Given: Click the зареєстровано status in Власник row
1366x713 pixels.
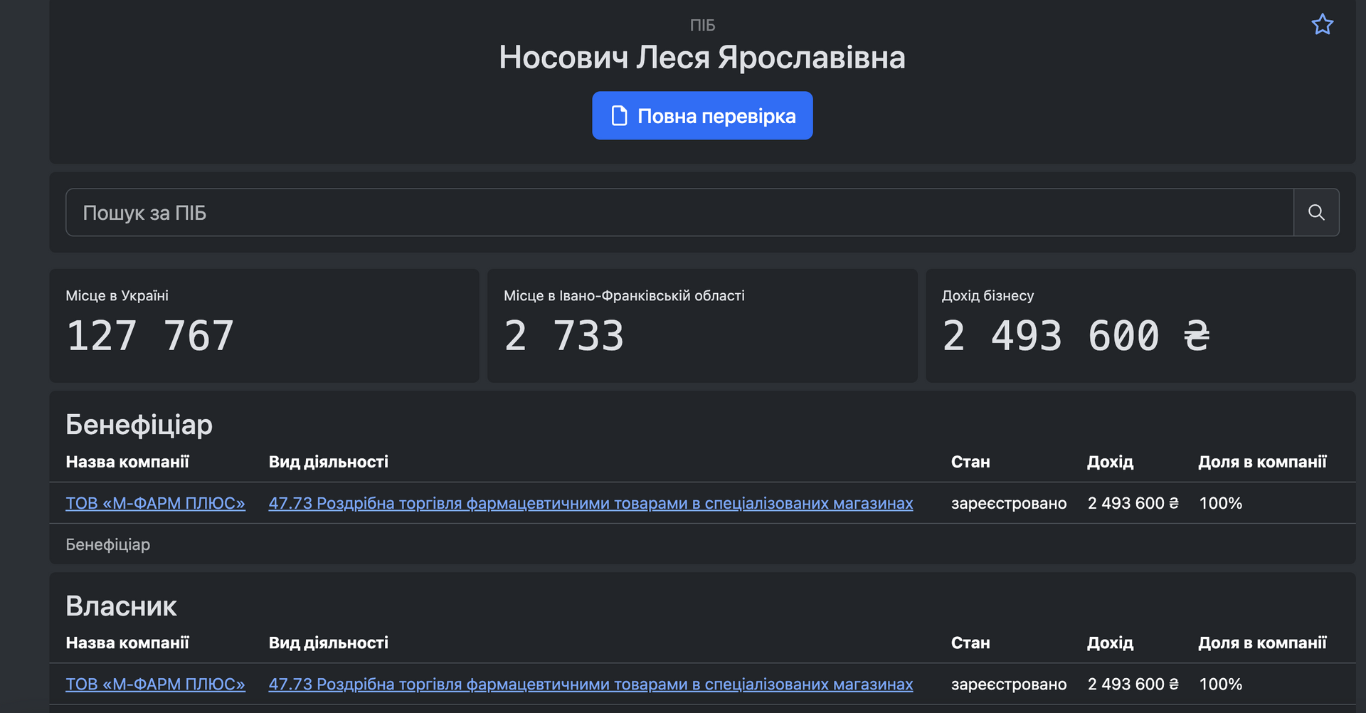Looking at the screenshot, I should point(1008,684).
